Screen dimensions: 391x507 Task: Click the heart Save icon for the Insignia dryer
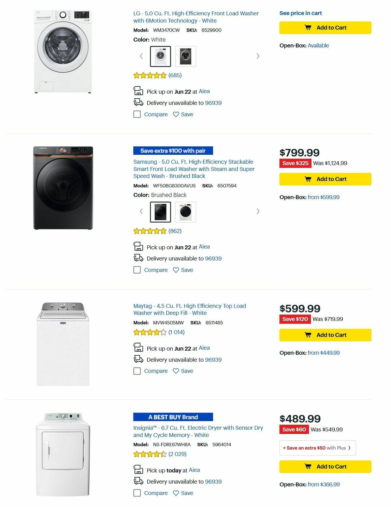click(175, 493)
